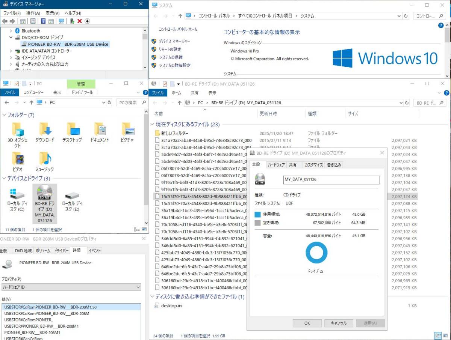
Task: Expand イメージング デバイス node
Action: point(11,57)
